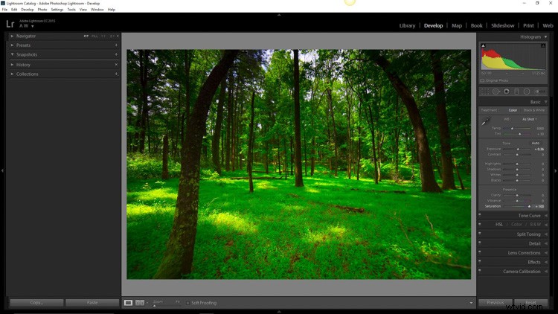Viewport: 558px width, 314px height.
Task: Open the Develop menu
Action: click(x=28, y=10)
